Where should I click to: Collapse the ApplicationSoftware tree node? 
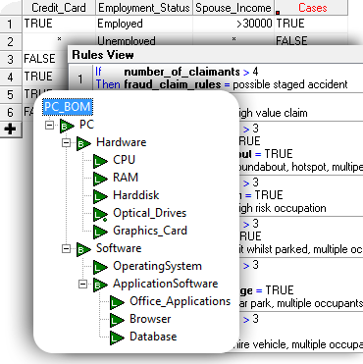82,284
